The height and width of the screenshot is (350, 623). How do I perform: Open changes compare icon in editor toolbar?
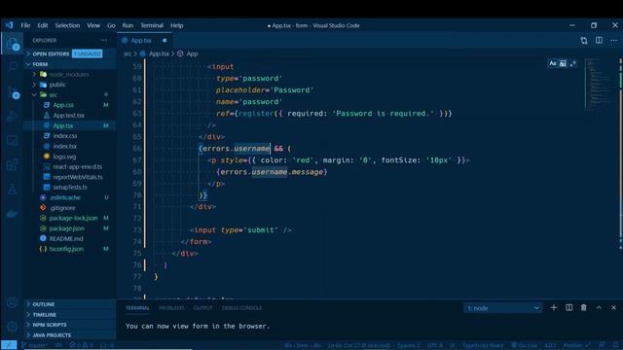pyautogui.click(x=584, y=41)
